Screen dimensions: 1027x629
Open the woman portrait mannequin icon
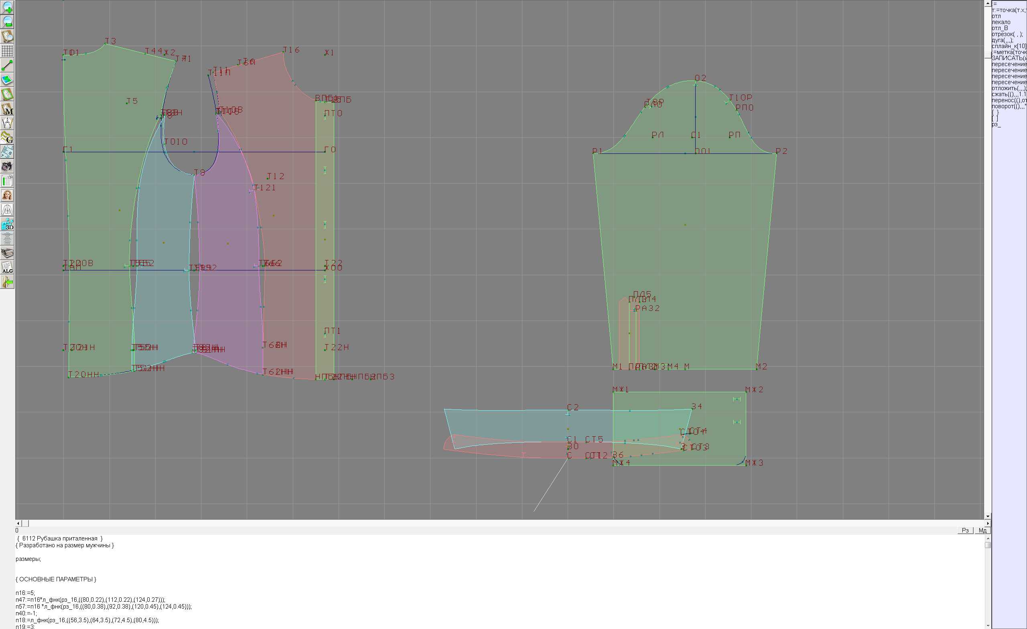(8, 195)
